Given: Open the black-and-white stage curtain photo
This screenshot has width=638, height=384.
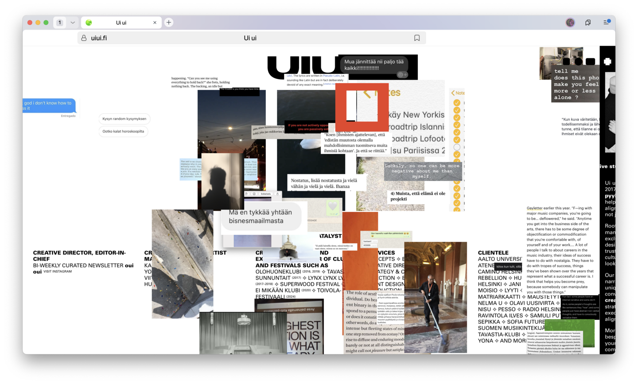Looking at the screenshot, I should pos(243,333).
